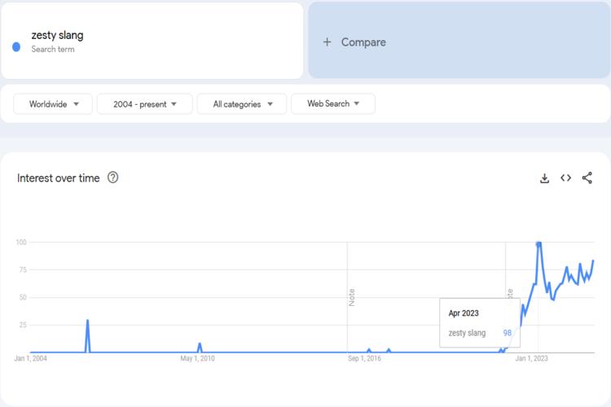Viewport: 611px width, 407px height.
Task: Click the May 1, 2010 axis label
Action: click(197, 358)
